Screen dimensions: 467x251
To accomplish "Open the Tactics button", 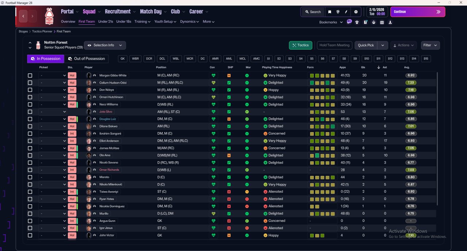I will tap(300, 45).
